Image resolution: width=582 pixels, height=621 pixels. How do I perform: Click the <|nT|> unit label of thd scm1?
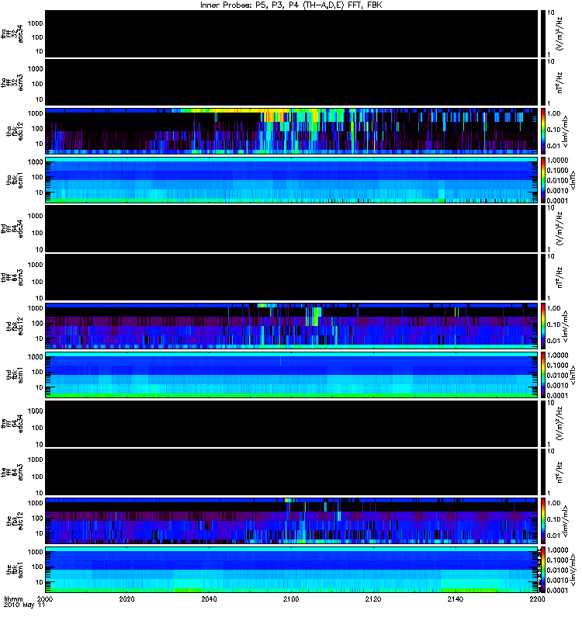tap(573, 375)
